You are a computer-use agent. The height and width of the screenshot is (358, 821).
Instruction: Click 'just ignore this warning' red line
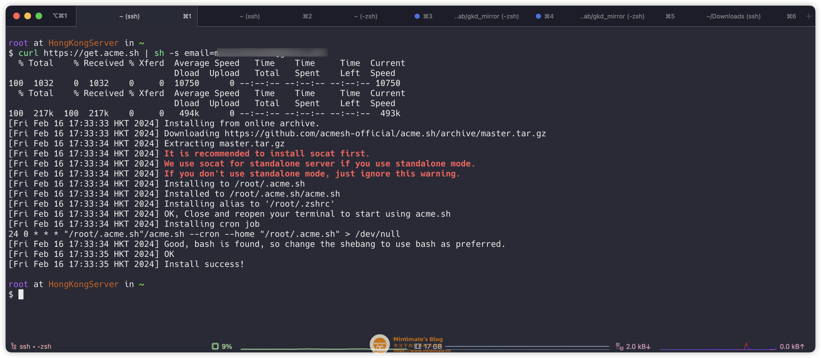click(312, 173)
